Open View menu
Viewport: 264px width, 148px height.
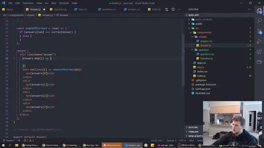pyautogui.click(x=39, y=3)
